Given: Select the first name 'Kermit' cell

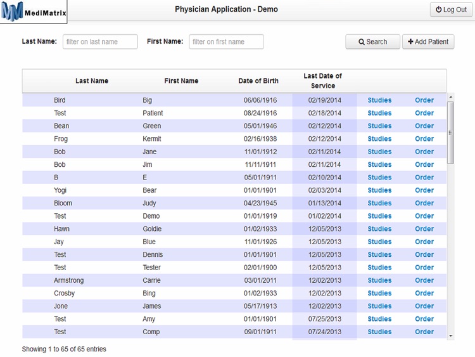Looking at the screenshot, I should coord(152,139).
